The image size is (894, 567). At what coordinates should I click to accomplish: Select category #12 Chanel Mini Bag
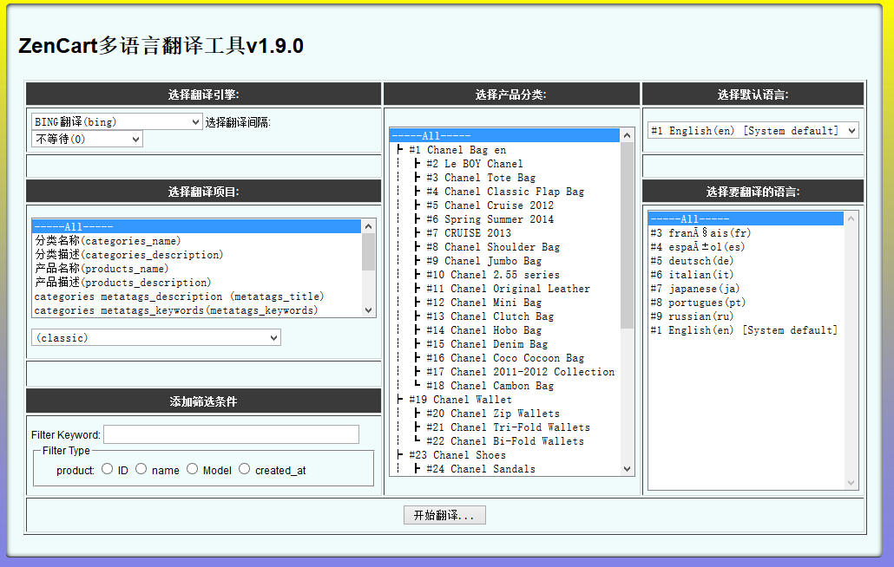[x=504, y=303]
